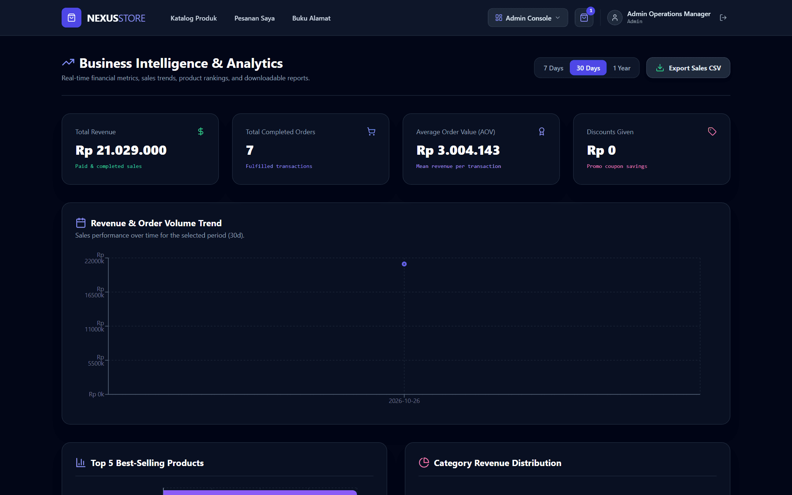792x495 pixels.
Task: Click the pie chart icon by Category Revenue
Action: coord(424,463)
